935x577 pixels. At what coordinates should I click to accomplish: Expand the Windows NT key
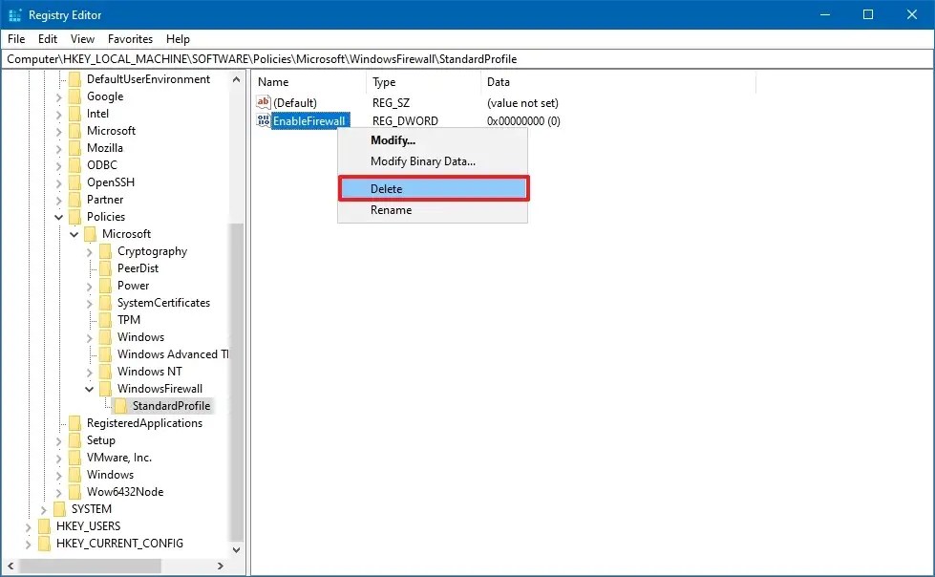pos(89,371)
